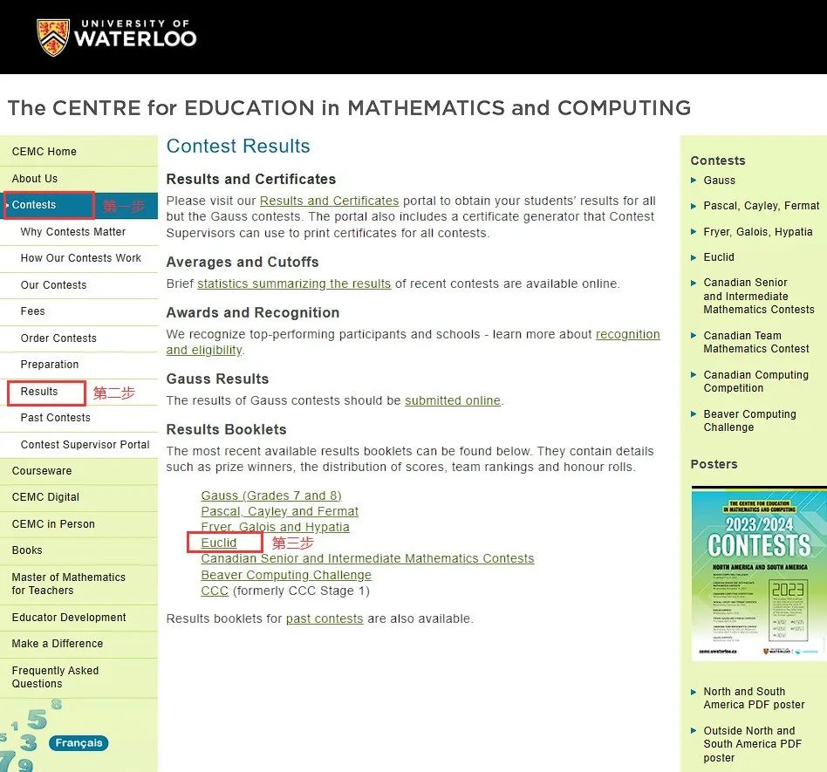The width and height of the screenshot is (827, 772).
Task: Open Canadian Senior and Intermediate Mathematics Contests booklet
Action: tap(367, 558)
